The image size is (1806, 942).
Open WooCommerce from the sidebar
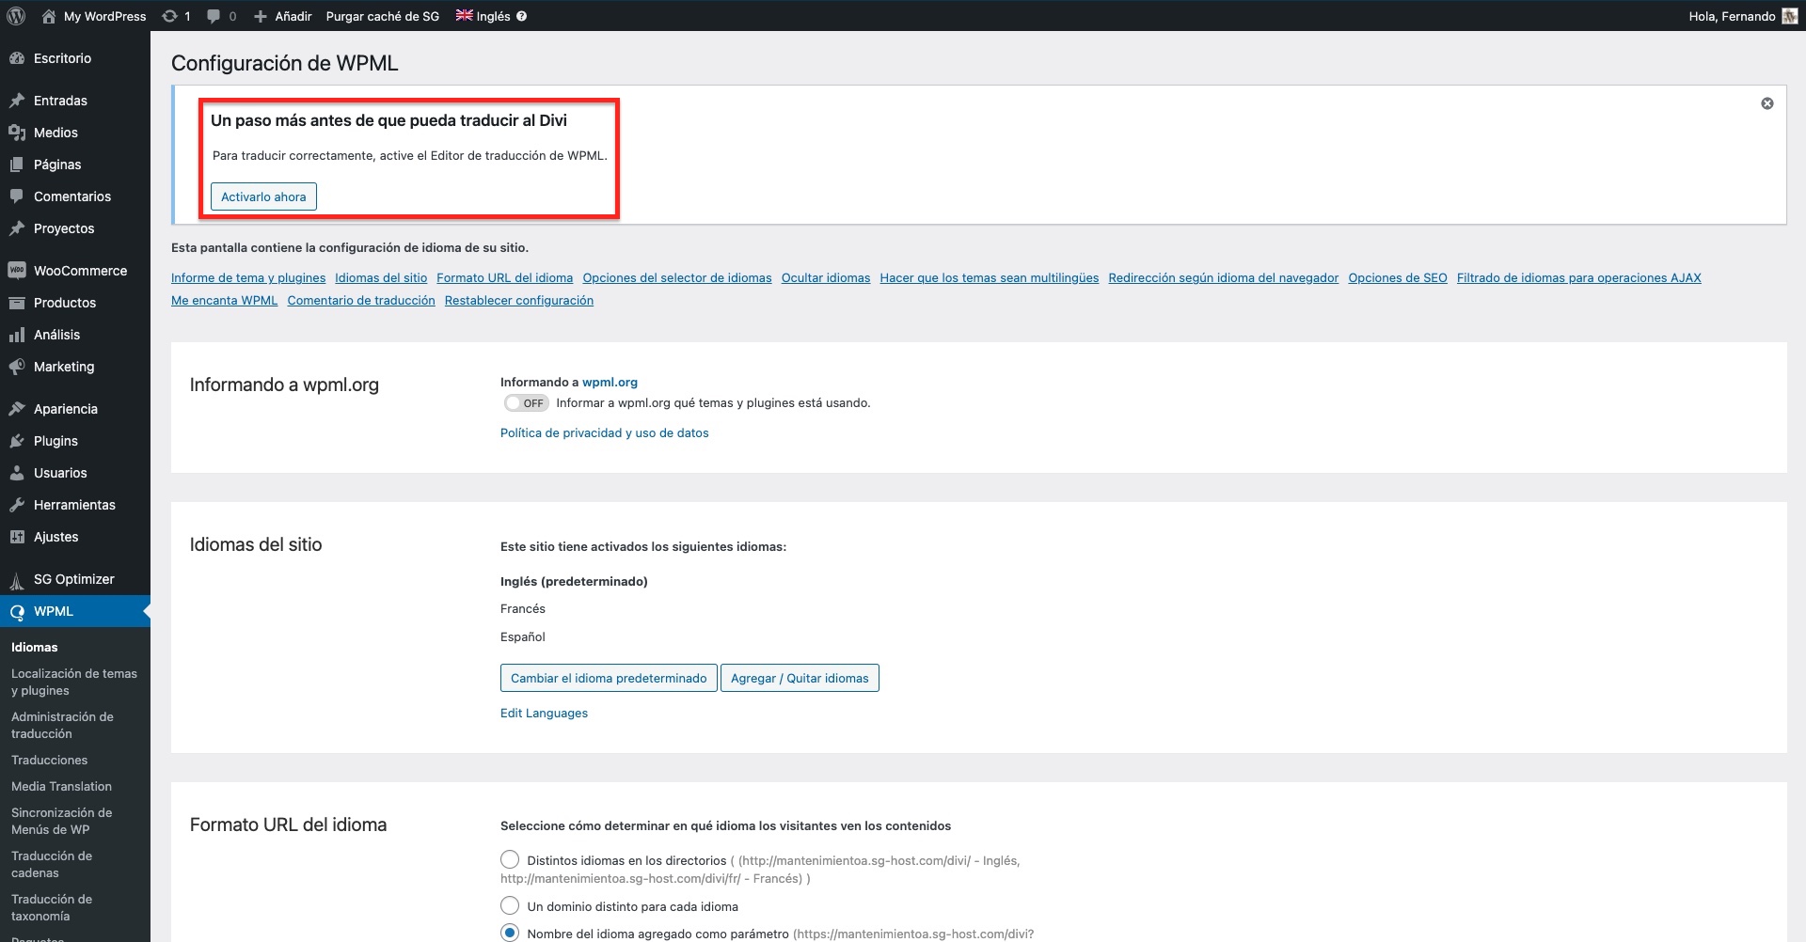tap(80, 271)
